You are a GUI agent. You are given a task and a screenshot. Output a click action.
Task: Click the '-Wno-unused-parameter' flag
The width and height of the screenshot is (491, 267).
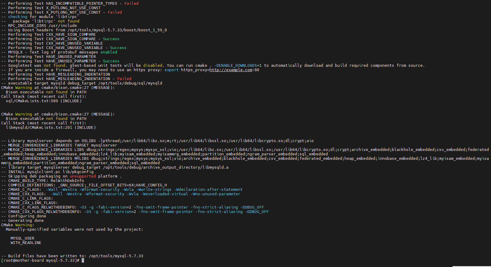(x=215, y=194)
